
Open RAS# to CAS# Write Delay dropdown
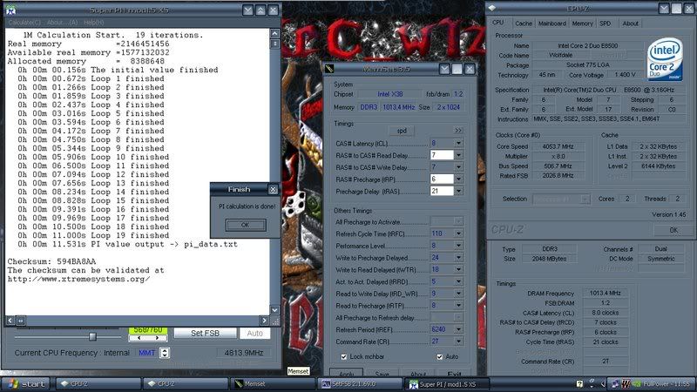click(458, 167)
